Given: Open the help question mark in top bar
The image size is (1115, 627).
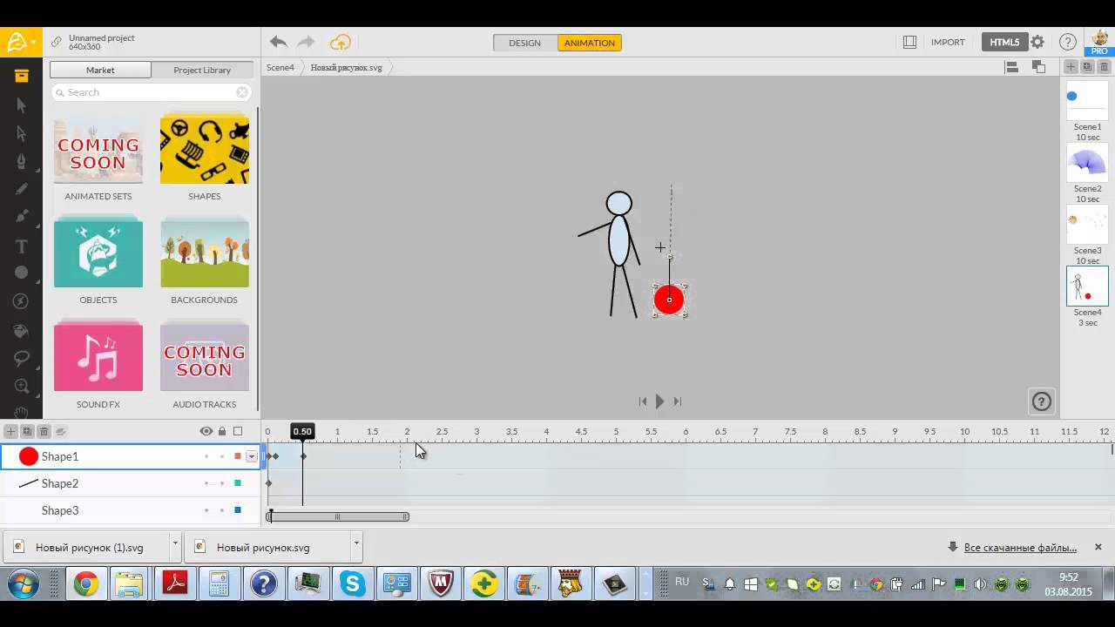Looking at the screenshot, I should (x=1067, y=42).
